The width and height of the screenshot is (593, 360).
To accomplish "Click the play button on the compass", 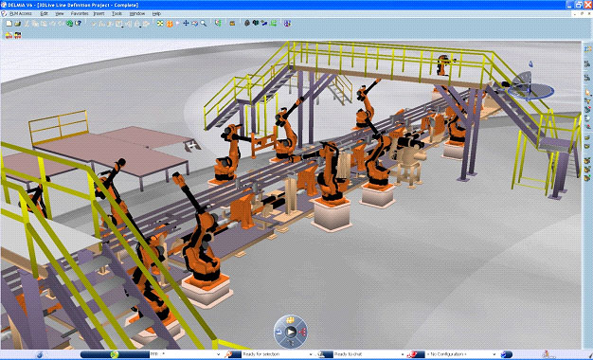I will point(291,332).
